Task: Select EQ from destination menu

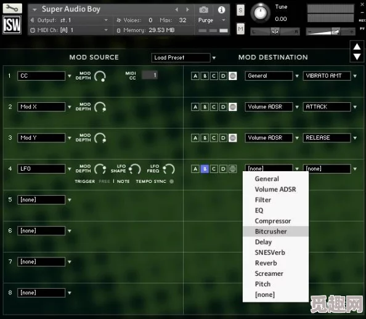Action: 275,211
